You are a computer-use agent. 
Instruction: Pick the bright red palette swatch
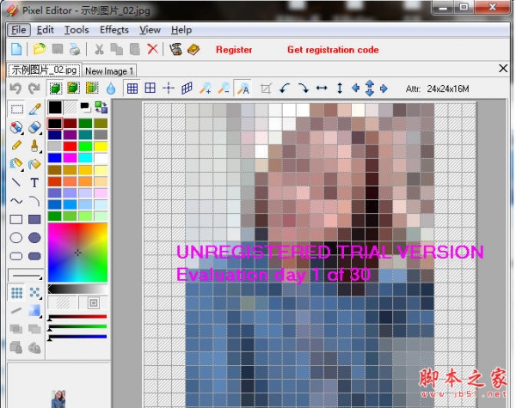click(x=70, y=146)
